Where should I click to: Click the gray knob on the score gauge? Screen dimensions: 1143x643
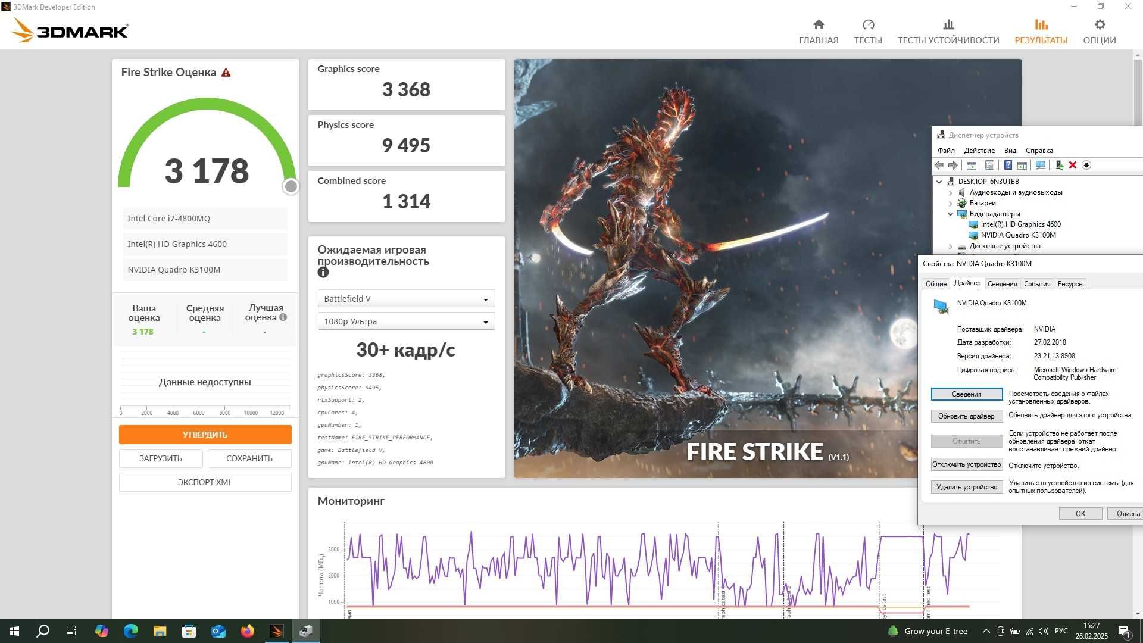291,187
